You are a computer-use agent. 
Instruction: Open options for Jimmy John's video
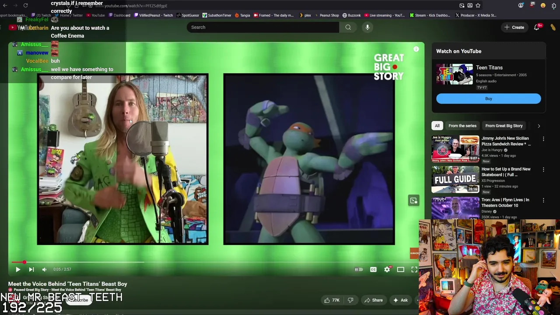[543, 139]
